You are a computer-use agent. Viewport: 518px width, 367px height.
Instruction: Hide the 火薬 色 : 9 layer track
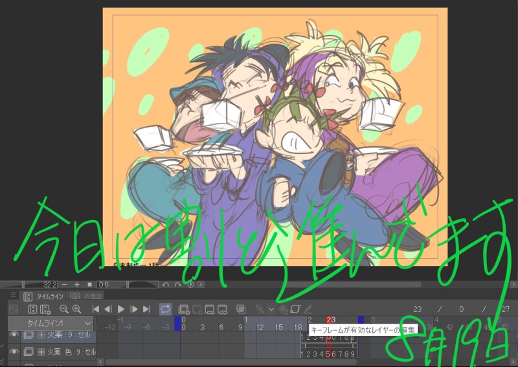tap(14, 351)
